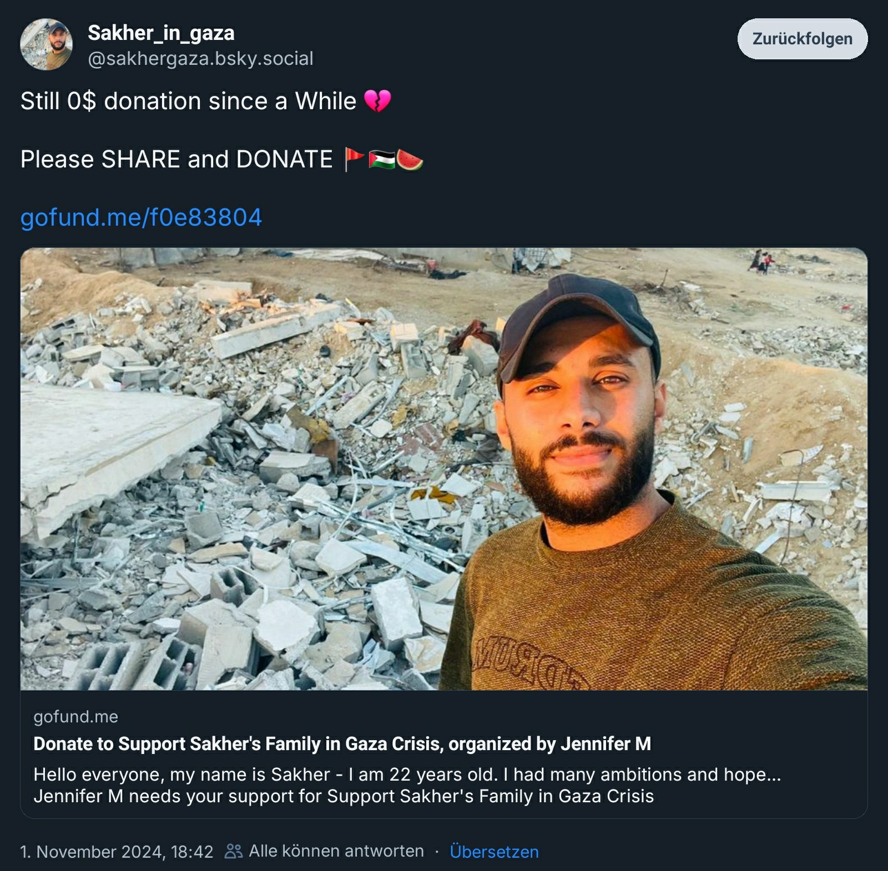Viewport: 888px width, 871px height.
Task: Click the card description starting 'Hello everyone'
Action: pos(407,774)
